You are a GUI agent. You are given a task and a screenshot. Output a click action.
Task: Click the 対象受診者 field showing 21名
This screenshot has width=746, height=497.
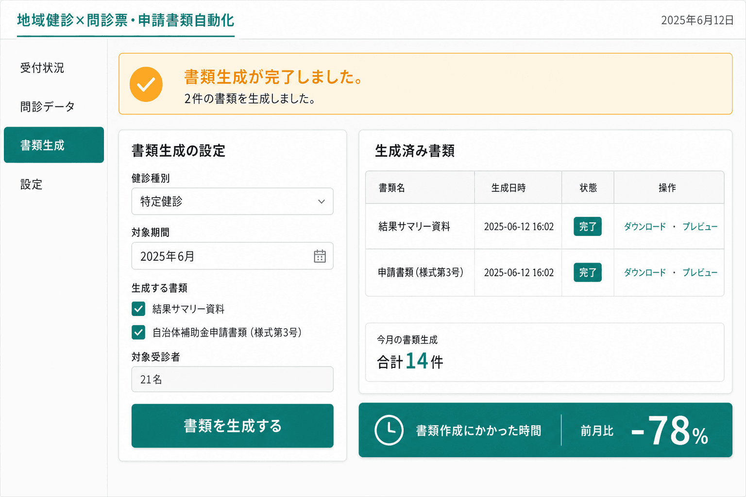pyautogui.click(x=232, y=379)
